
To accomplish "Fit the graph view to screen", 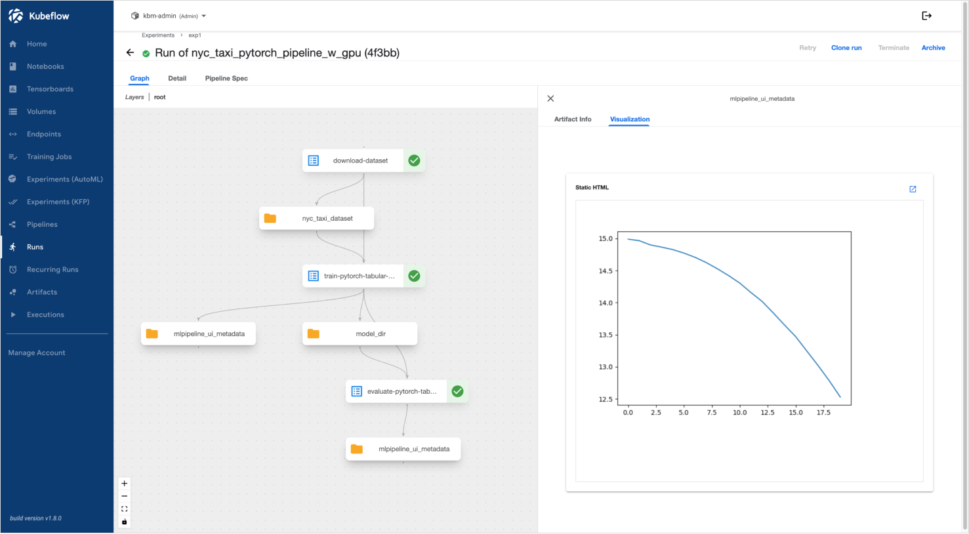I will point(124,509).
